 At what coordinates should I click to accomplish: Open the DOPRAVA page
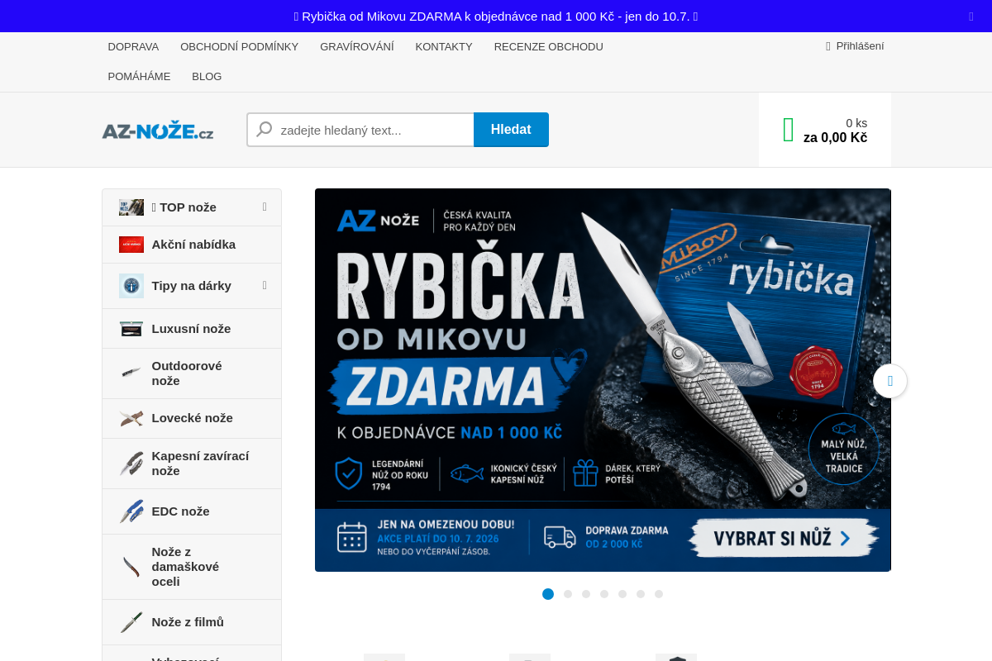point(133,46)
